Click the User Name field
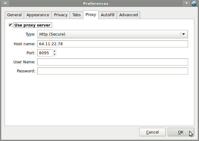The image size is (199, 141). pyautogui.click(x=112, y=62)
